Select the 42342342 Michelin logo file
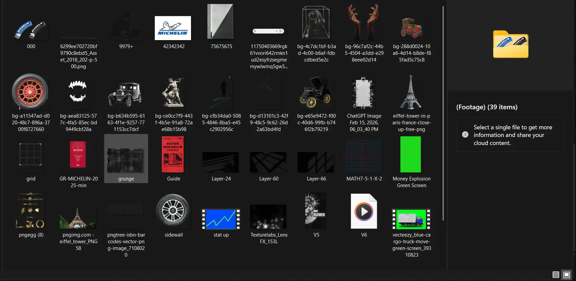This screenshot has height=281, width=576. coord(173,28)
